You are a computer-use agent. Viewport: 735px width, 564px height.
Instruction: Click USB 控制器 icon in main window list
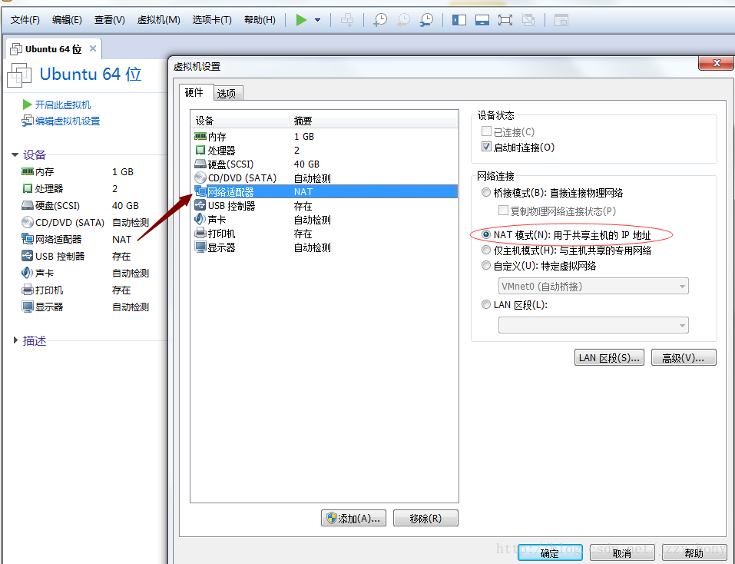click(x=27, y=256)
